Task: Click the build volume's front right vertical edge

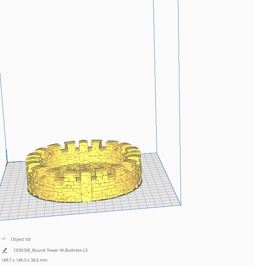Action: click(x=180, y=101)
